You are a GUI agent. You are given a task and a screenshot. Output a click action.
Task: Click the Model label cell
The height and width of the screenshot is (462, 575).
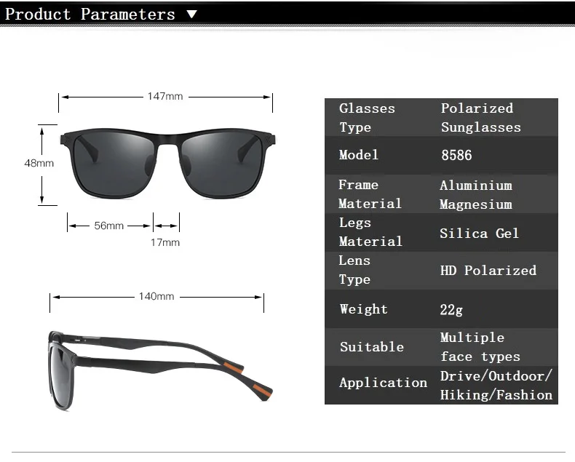point(359,155)
